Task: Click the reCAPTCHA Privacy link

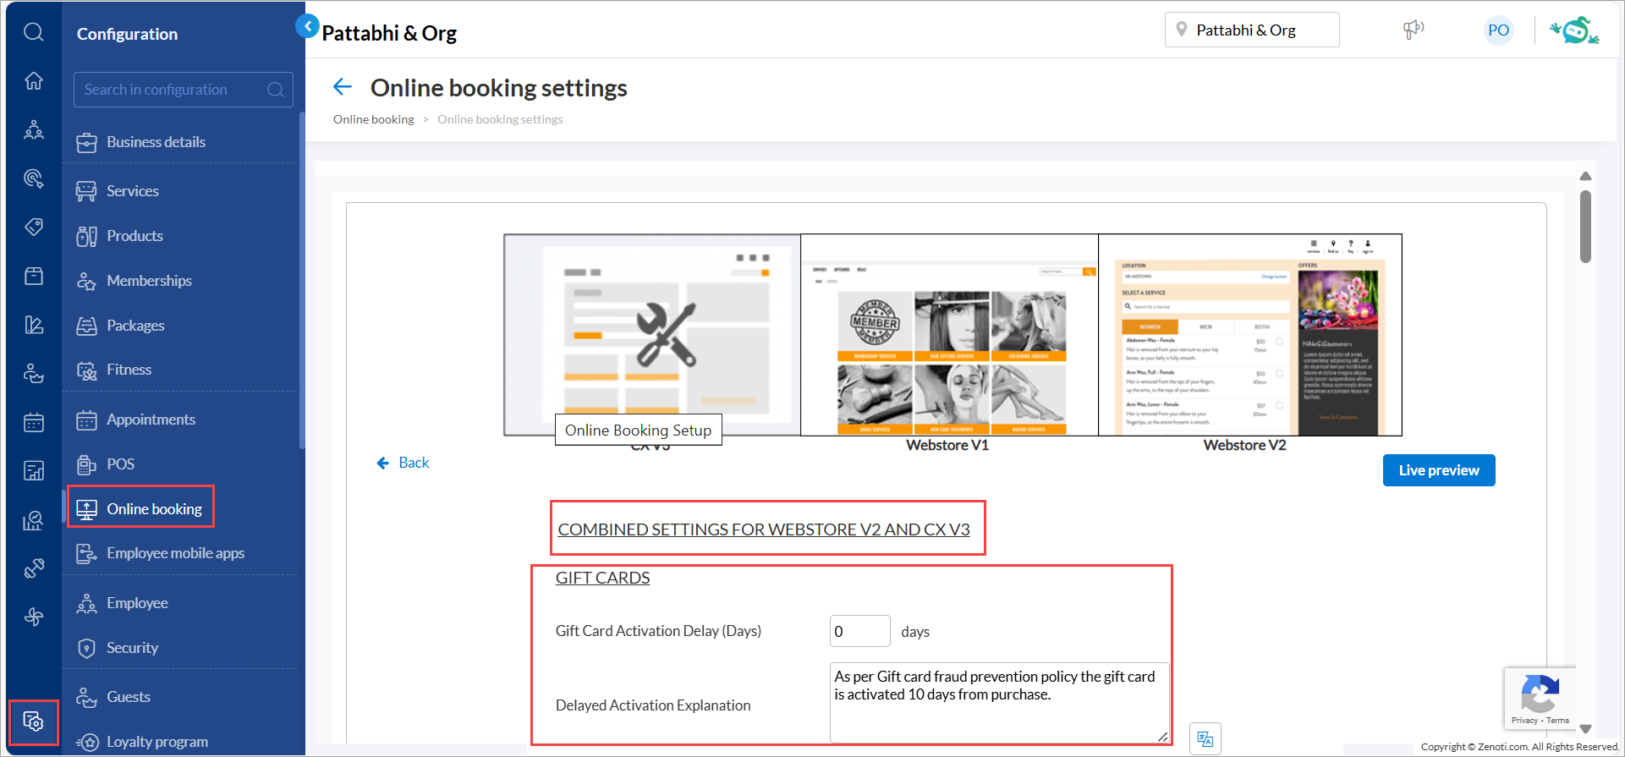Action: click(1524, 721)
